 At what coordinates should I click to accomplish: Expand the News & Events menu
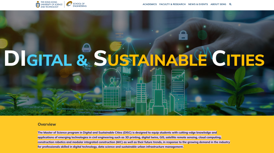pos(198,4)
